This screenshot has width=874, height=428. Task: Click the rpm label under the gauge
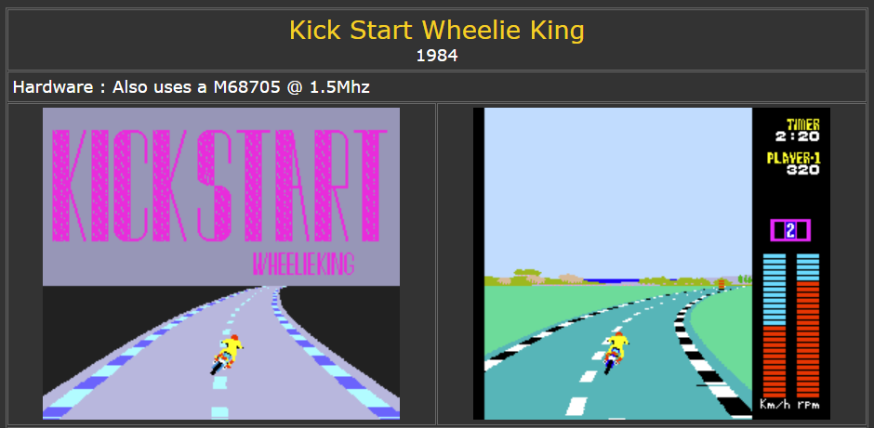808,405
